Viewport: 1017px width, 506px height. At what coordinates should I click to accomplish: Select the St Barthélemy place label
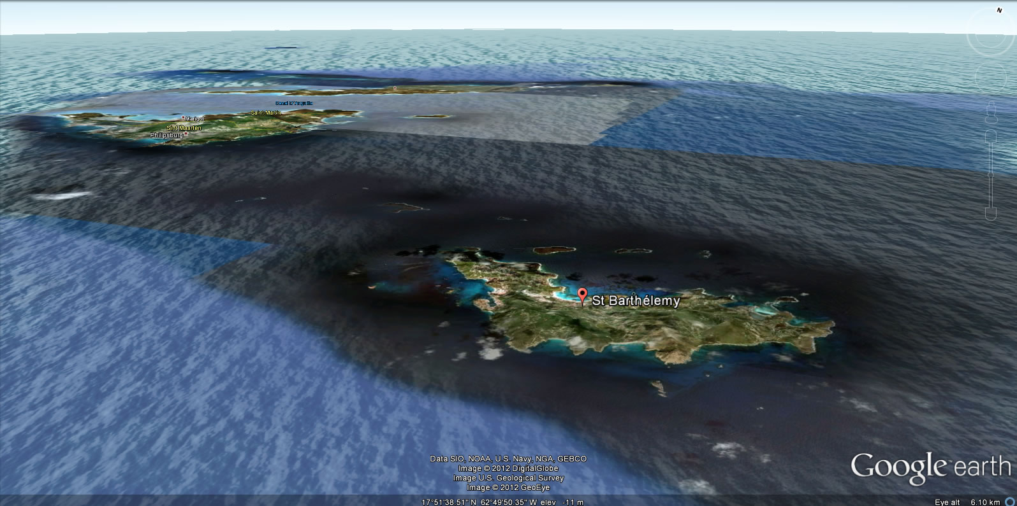click(x=636, y=301)
